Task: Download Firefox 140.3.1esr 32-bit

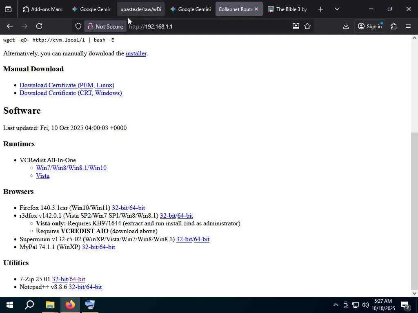Action: 120,208
